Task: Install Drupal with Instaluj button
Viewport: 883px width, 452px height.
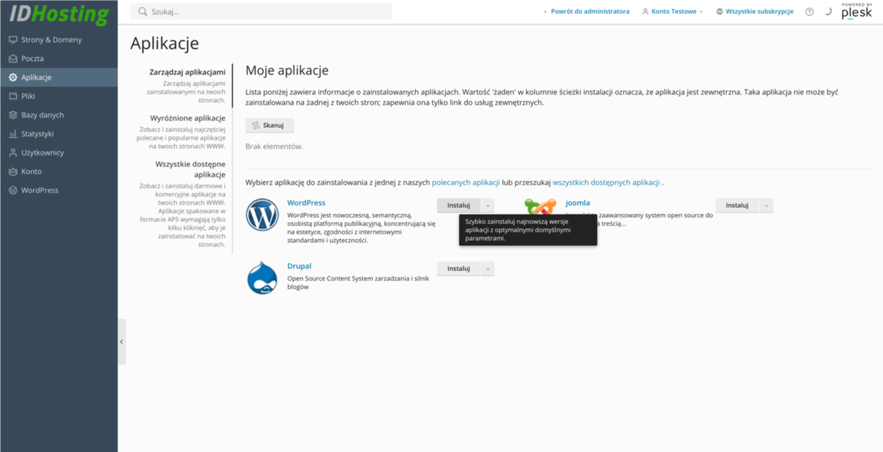Action: [459, 269]
